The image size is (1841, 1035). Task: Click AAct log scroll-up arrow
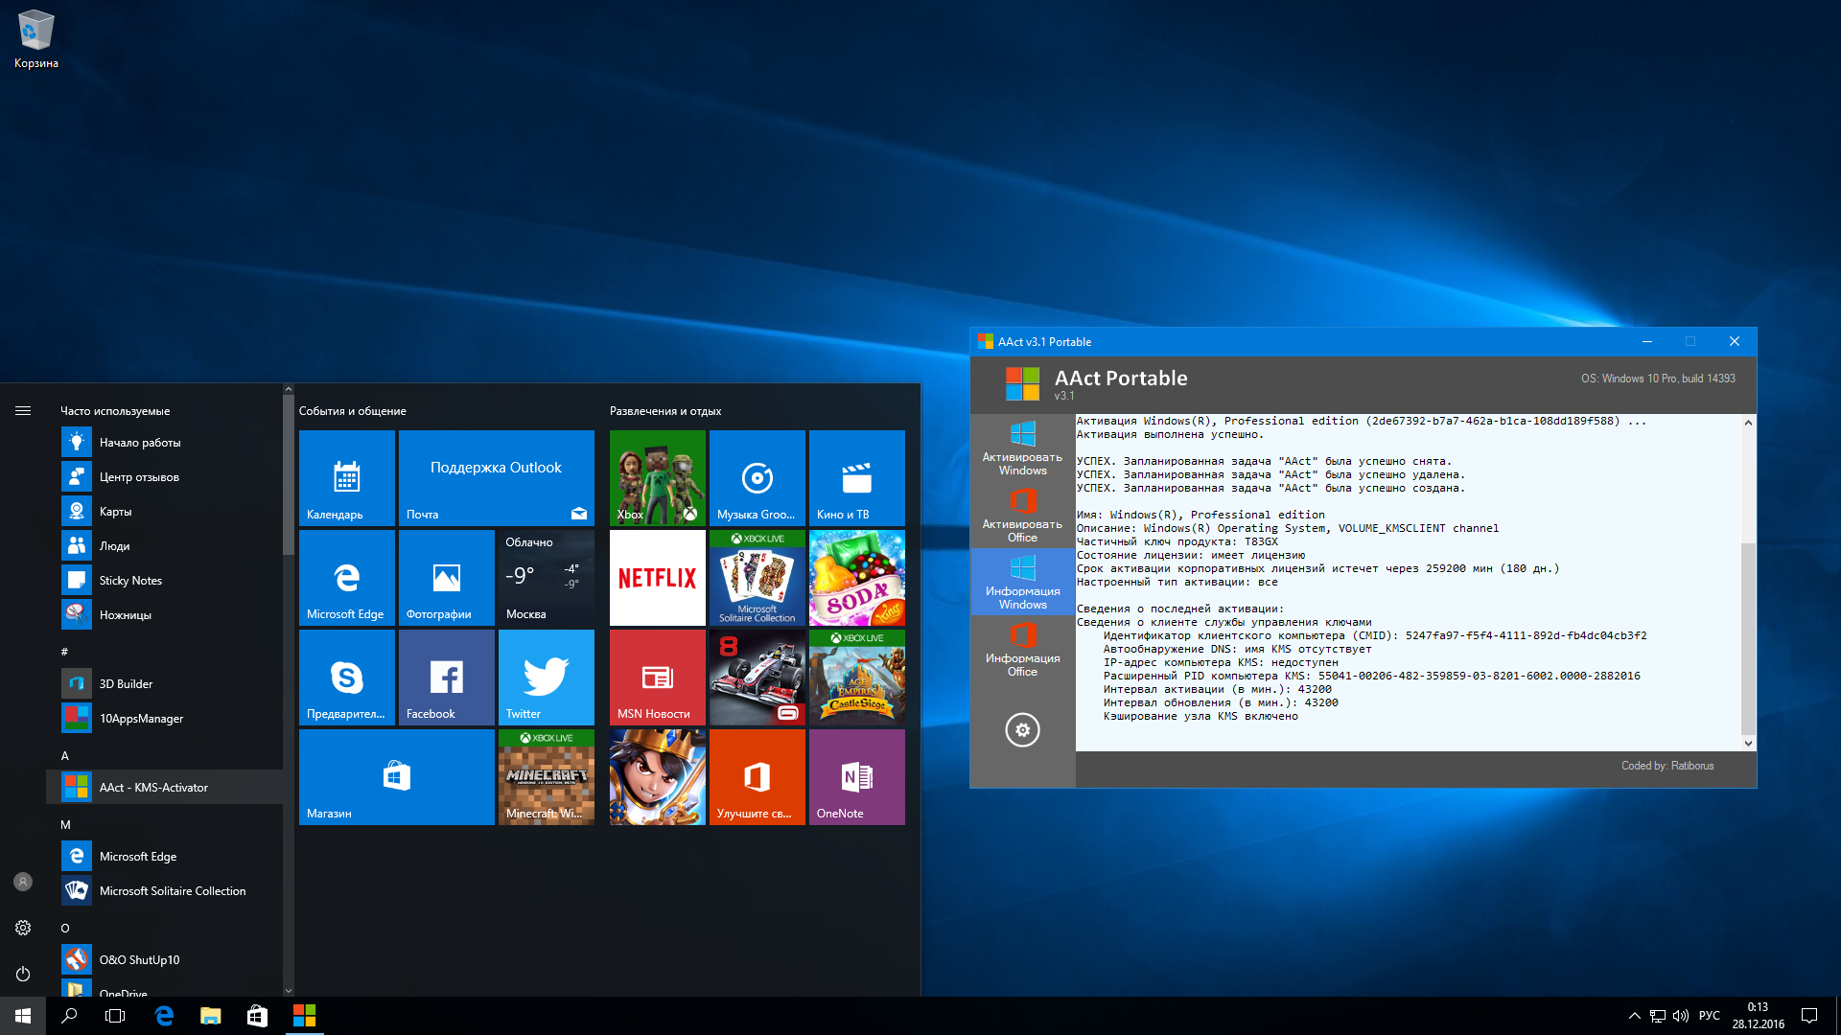1748,423
